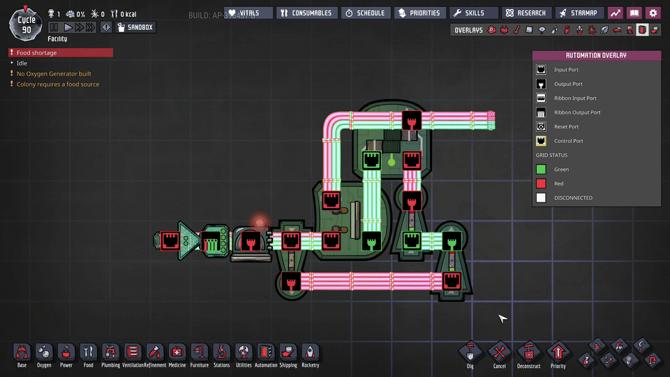Set game speed to fastest
The image size is (670, 377).
(91, 27)
